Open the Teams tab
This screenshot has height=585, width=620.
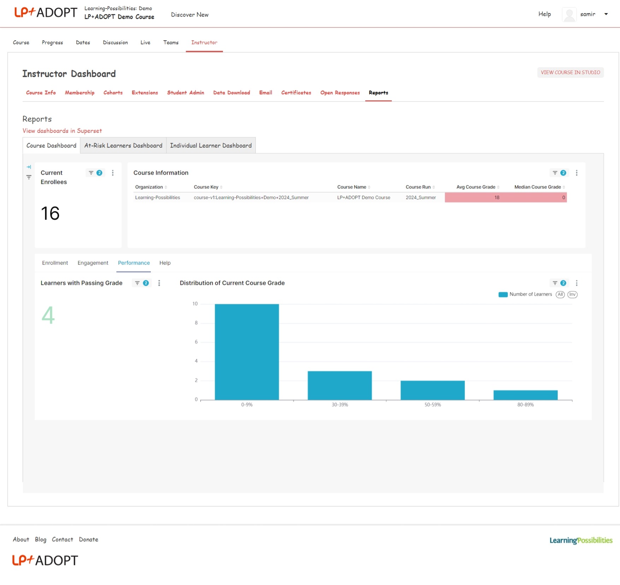click(171, 42)
